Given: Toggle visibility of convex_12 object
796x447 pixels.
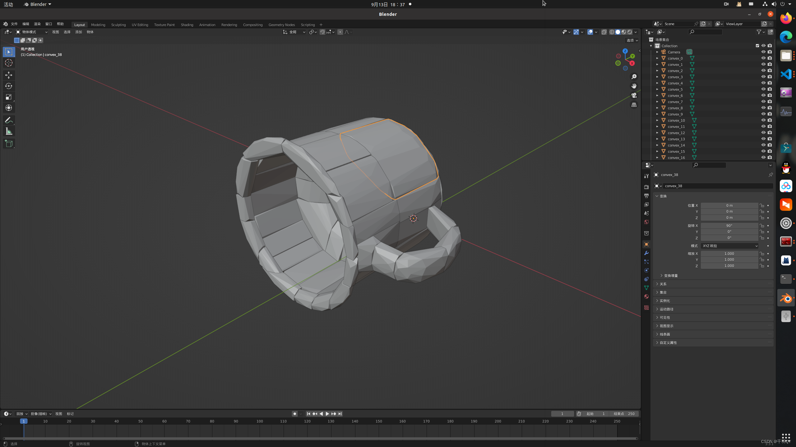Looking at the screenshot, I should point(763,133).
